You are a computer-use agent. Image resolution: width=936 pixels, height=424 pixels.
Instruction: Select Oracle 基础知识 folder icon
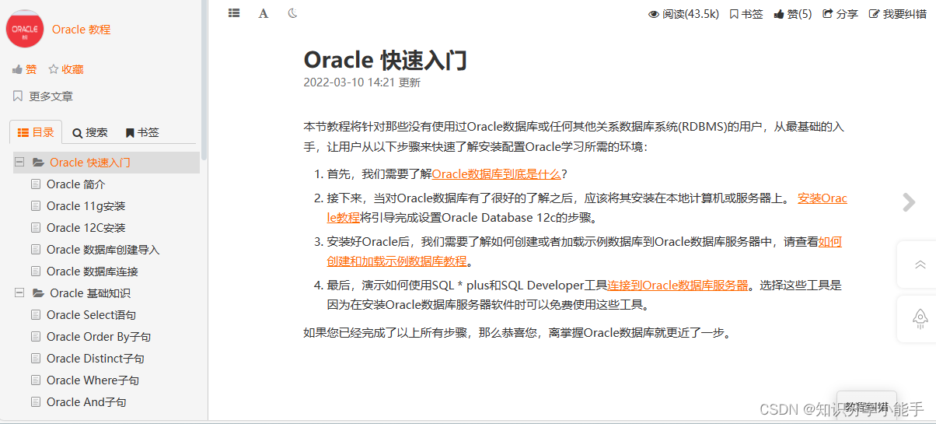tap(38, 293)
